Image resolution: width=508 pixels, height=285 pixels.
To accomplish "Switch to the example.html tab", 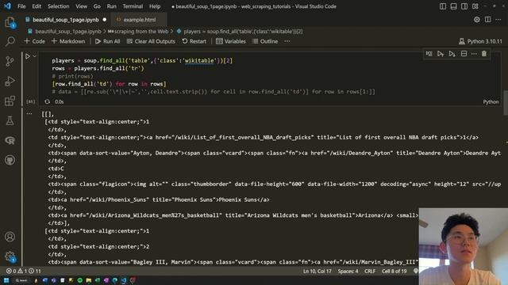I will 140,20.
